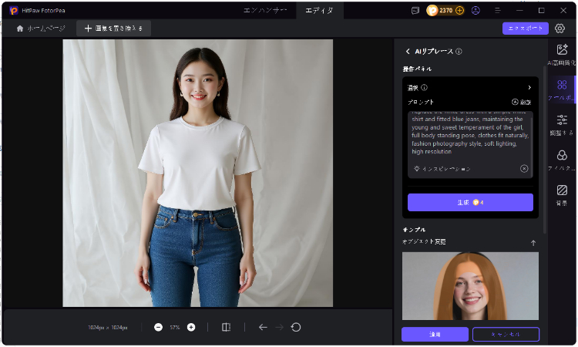Viewport: 578px width, 347px height.
Task: Open the Enhancer tab
Action: [265, 10]
